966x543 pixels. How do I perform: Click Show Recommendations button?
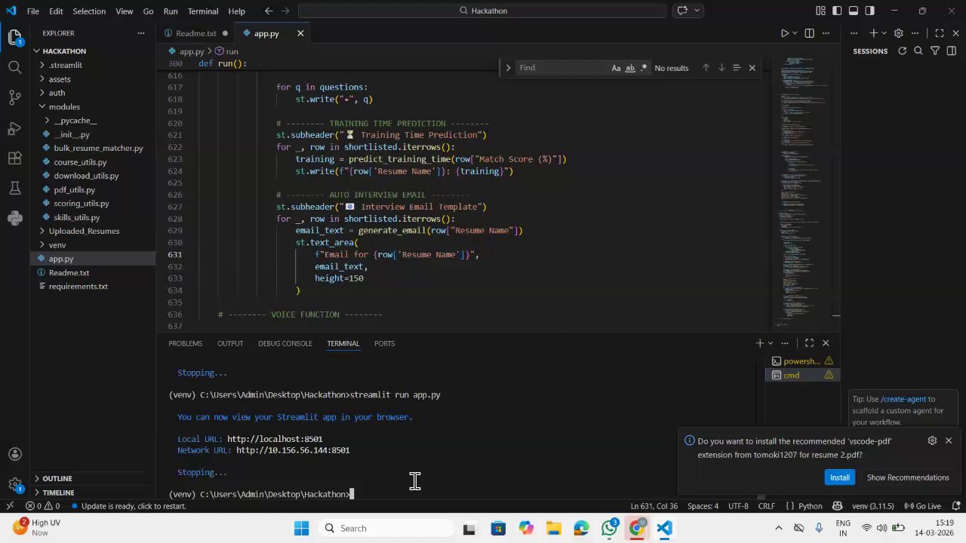(908, 477)
